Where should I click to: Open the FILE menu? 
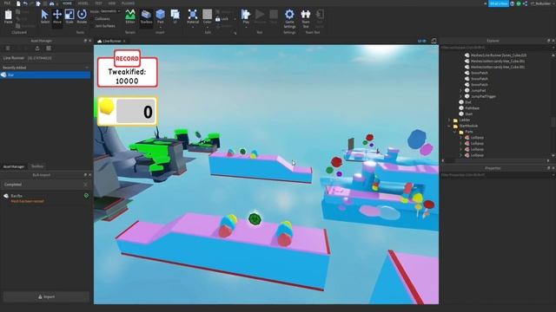(7, 3)
